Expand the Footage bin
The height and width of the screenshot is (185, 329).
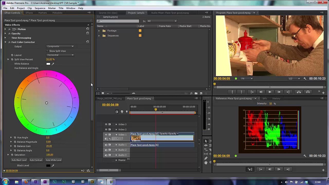[x=99, y=31]
